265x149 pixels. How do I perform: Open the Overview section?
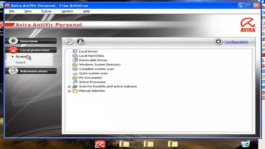click(31, 41)
